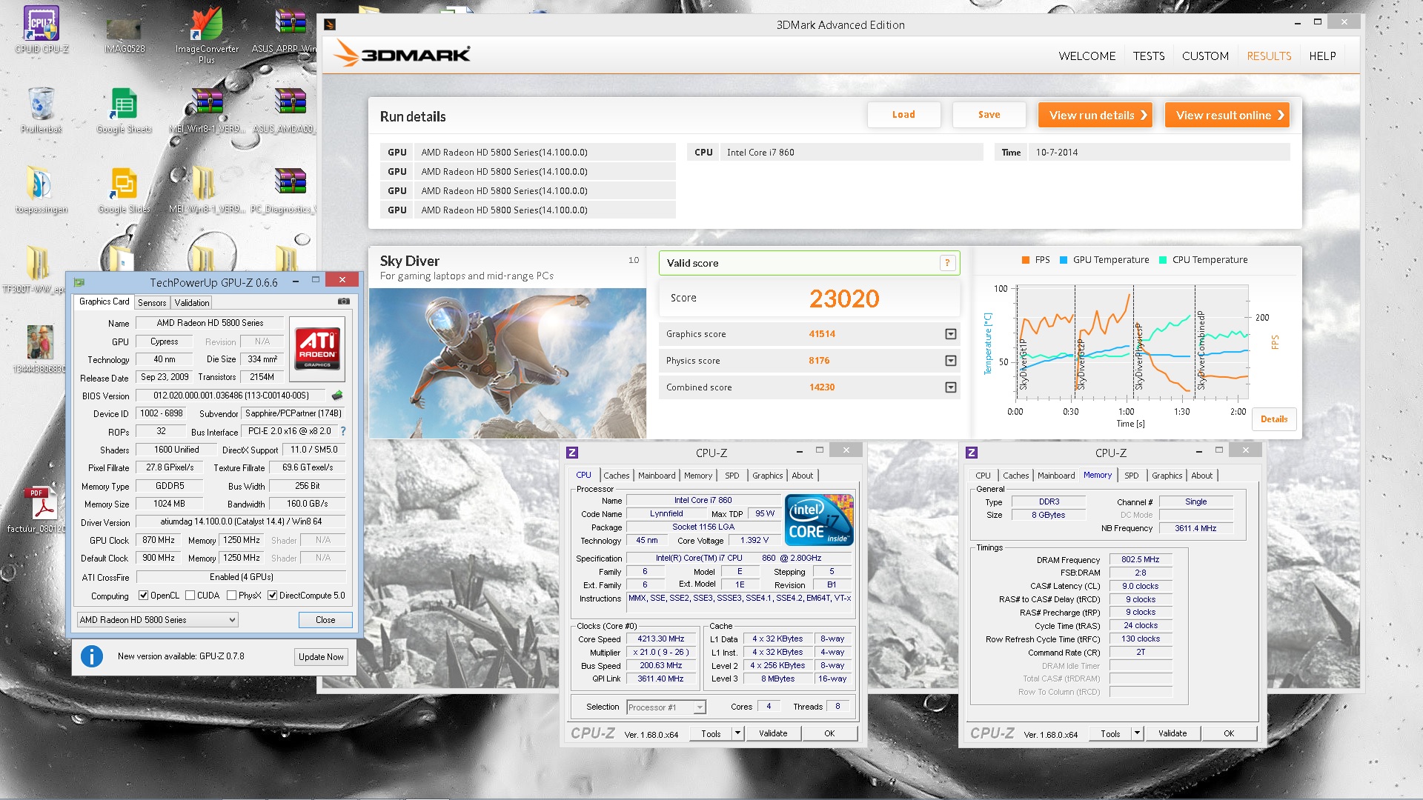
Task: Click Validate in the left CPU-Z window
Action: pos(773,733)
